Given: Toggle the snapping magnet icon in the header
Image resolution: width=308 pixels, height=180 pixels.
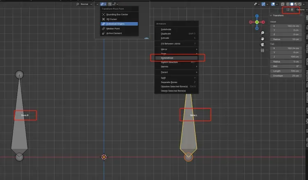Looking at the screenshot, I should click(x=110, y=4).
